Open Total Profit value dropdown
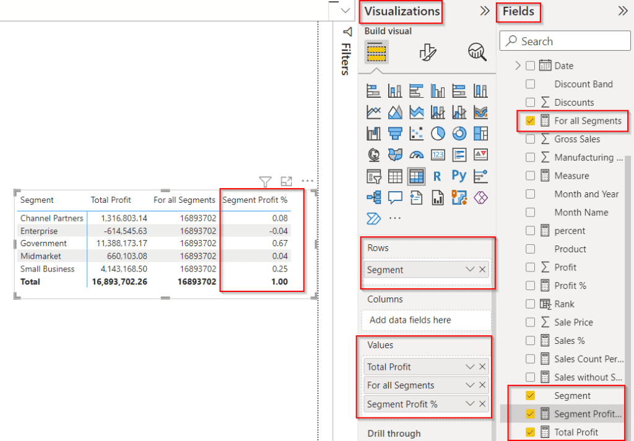This screenshot has height=441, width=634. pos(469,367)
